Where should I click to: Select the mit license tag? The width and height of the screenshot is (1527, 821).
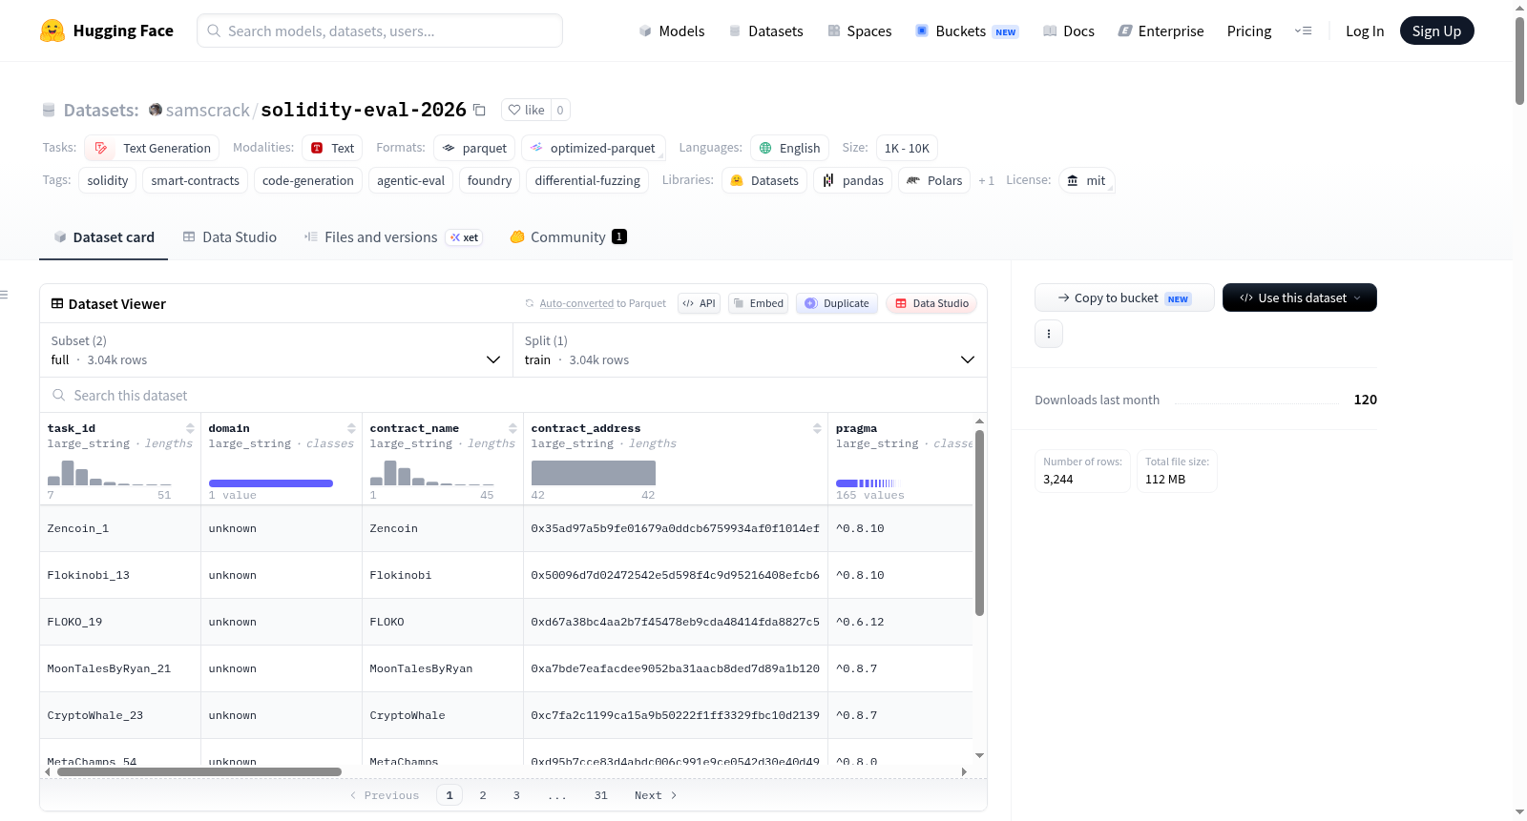coord(1086,180)
